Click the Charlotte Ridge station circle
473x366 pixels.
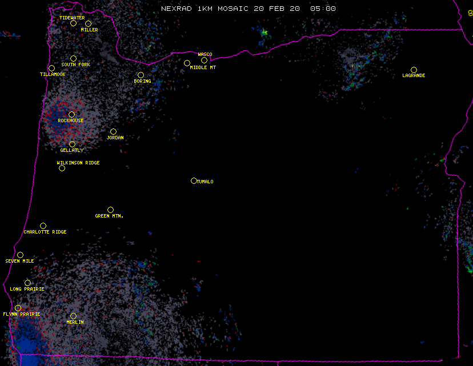click(x=43, y=226)
